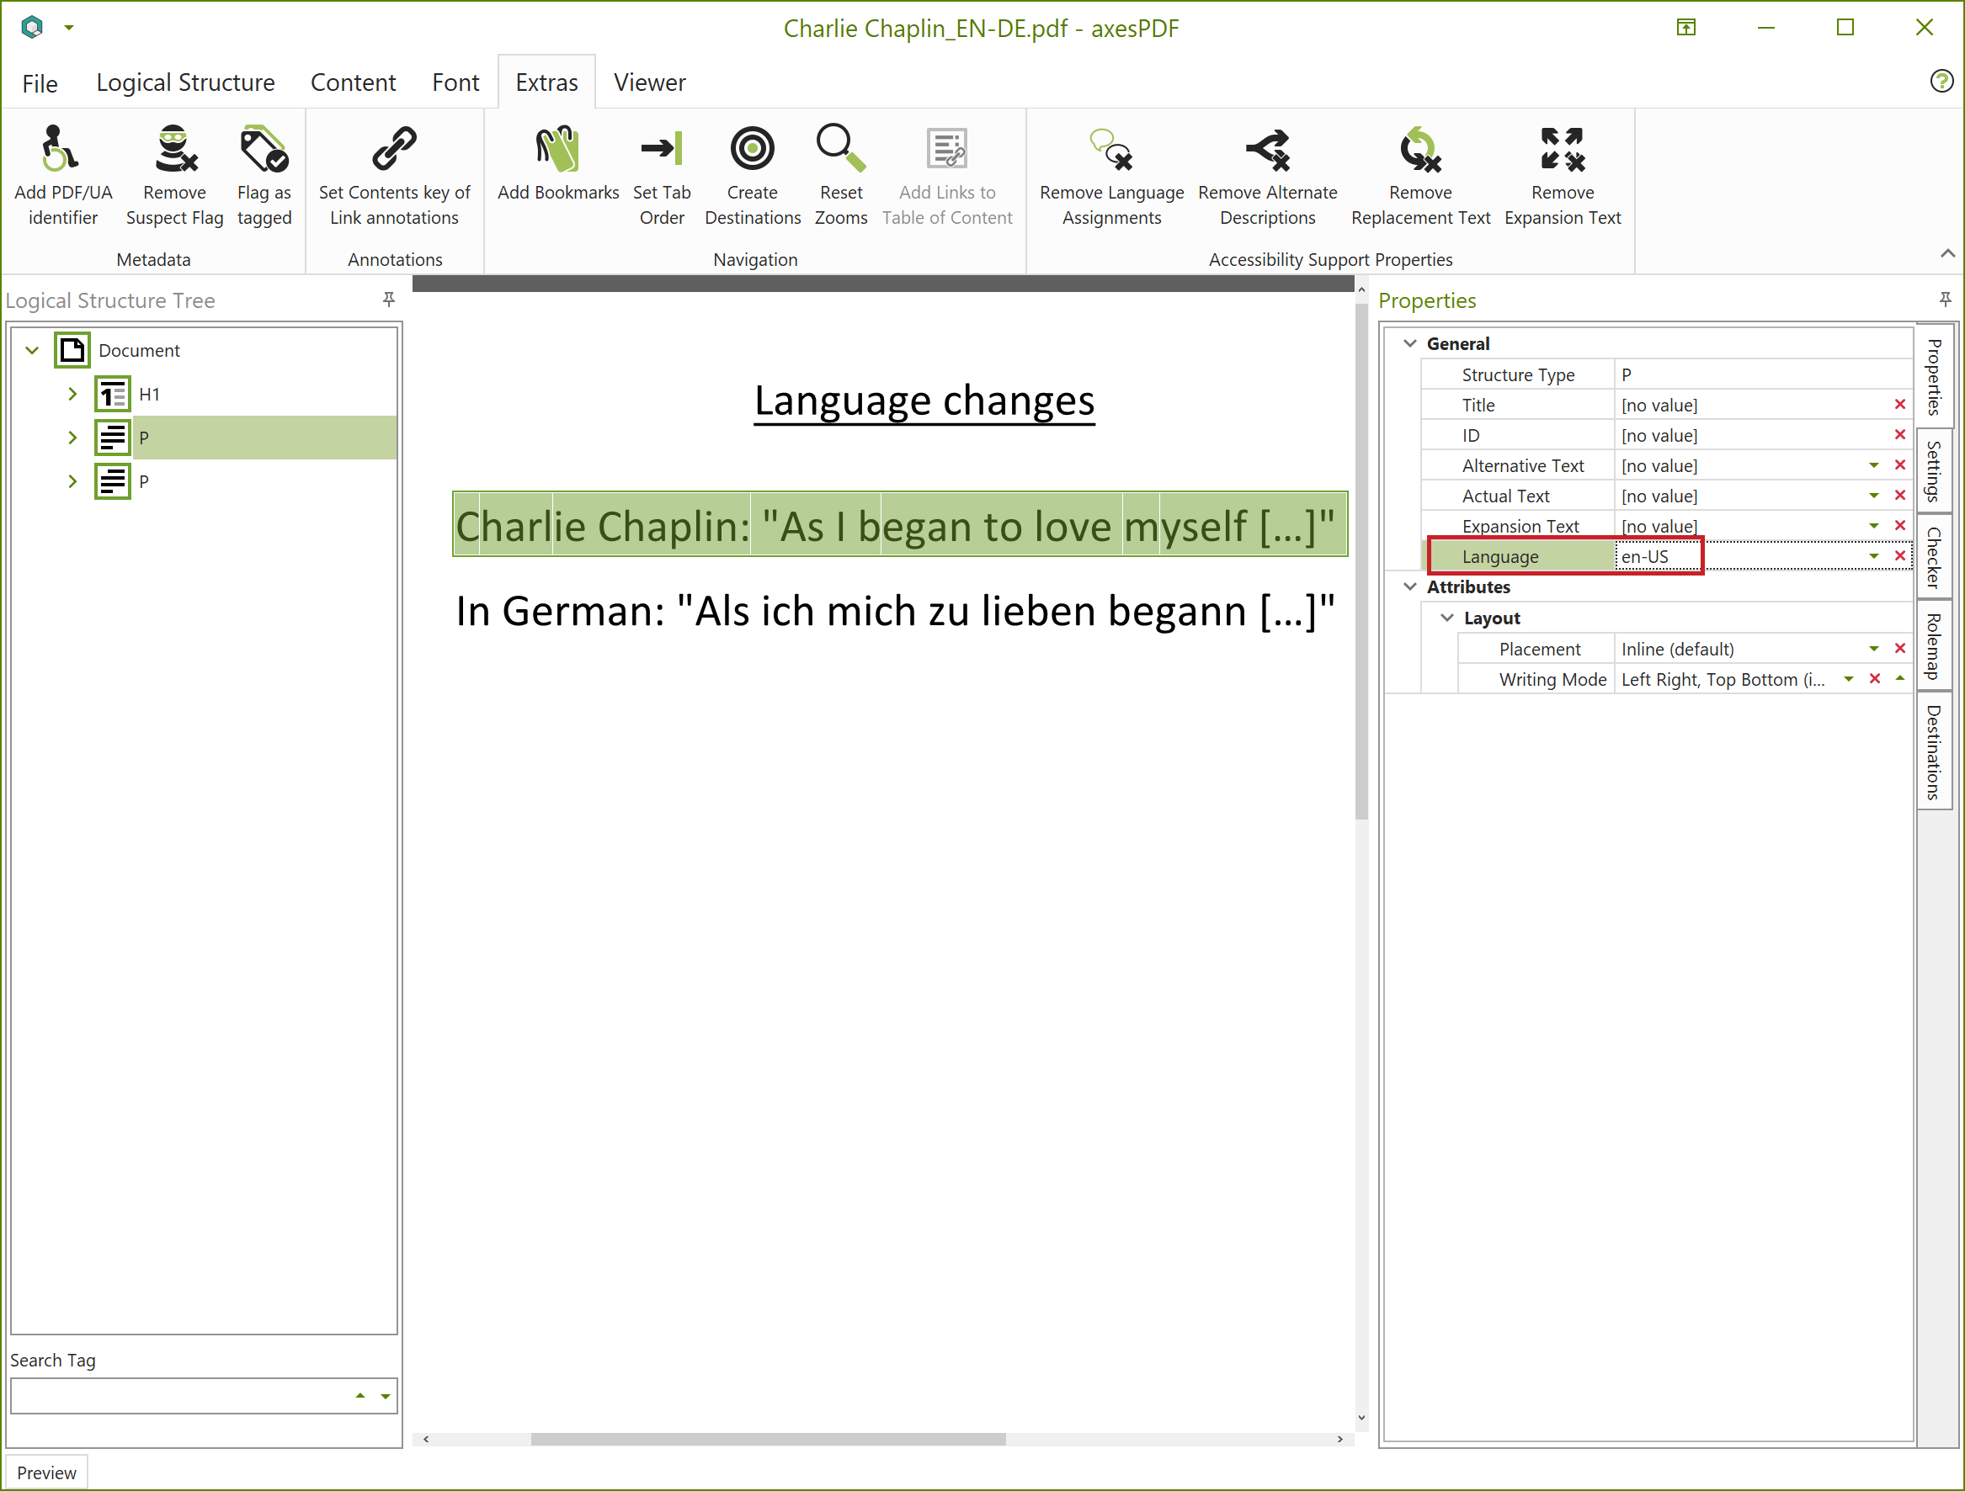Viewport: 1965px width, 1491px height.
Task: Open the help question mark icon
Action: coord(1941,82)
